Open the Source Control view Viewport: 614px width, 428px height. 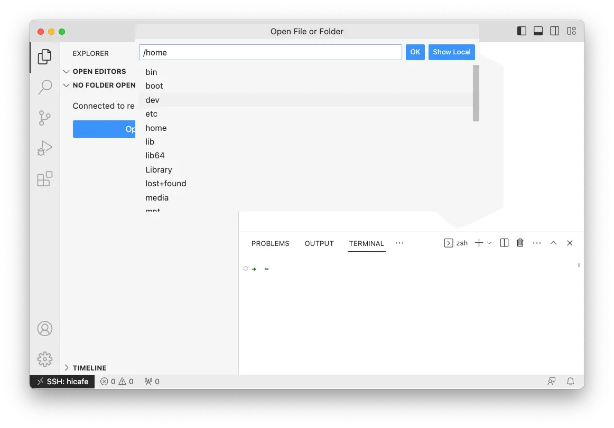[45, 118]
